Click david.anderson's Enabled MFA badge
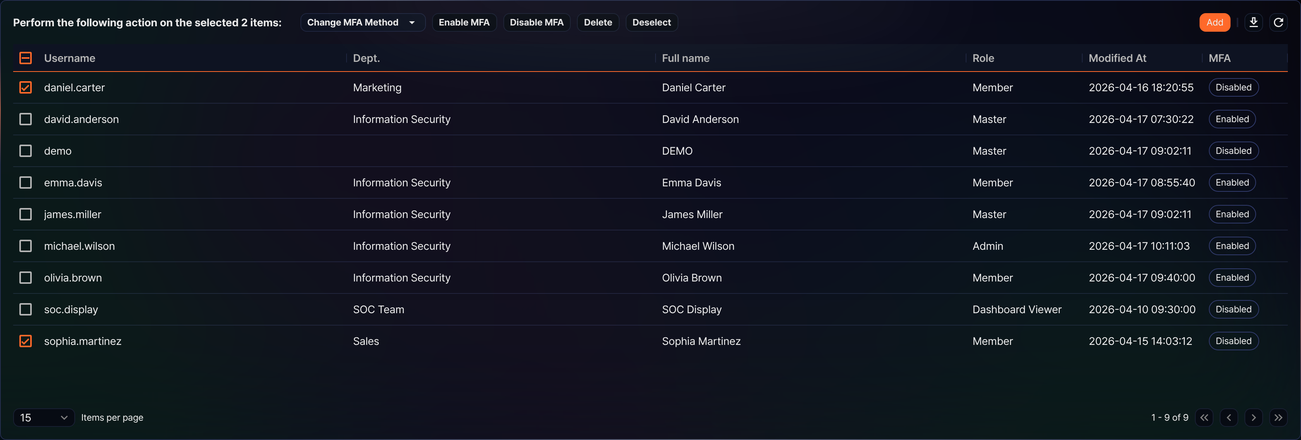Viewport: 1301px width, 440px height. click(1232, 119)
